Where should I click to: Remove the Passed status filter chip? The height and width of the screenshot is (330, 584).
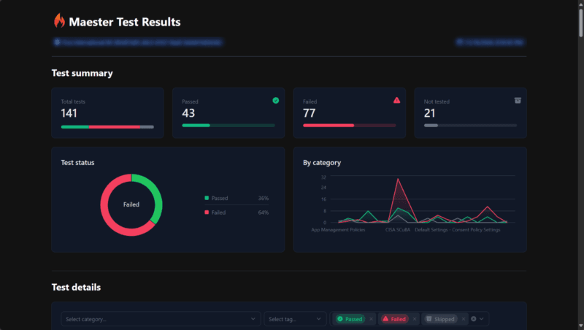click(371, 319)
